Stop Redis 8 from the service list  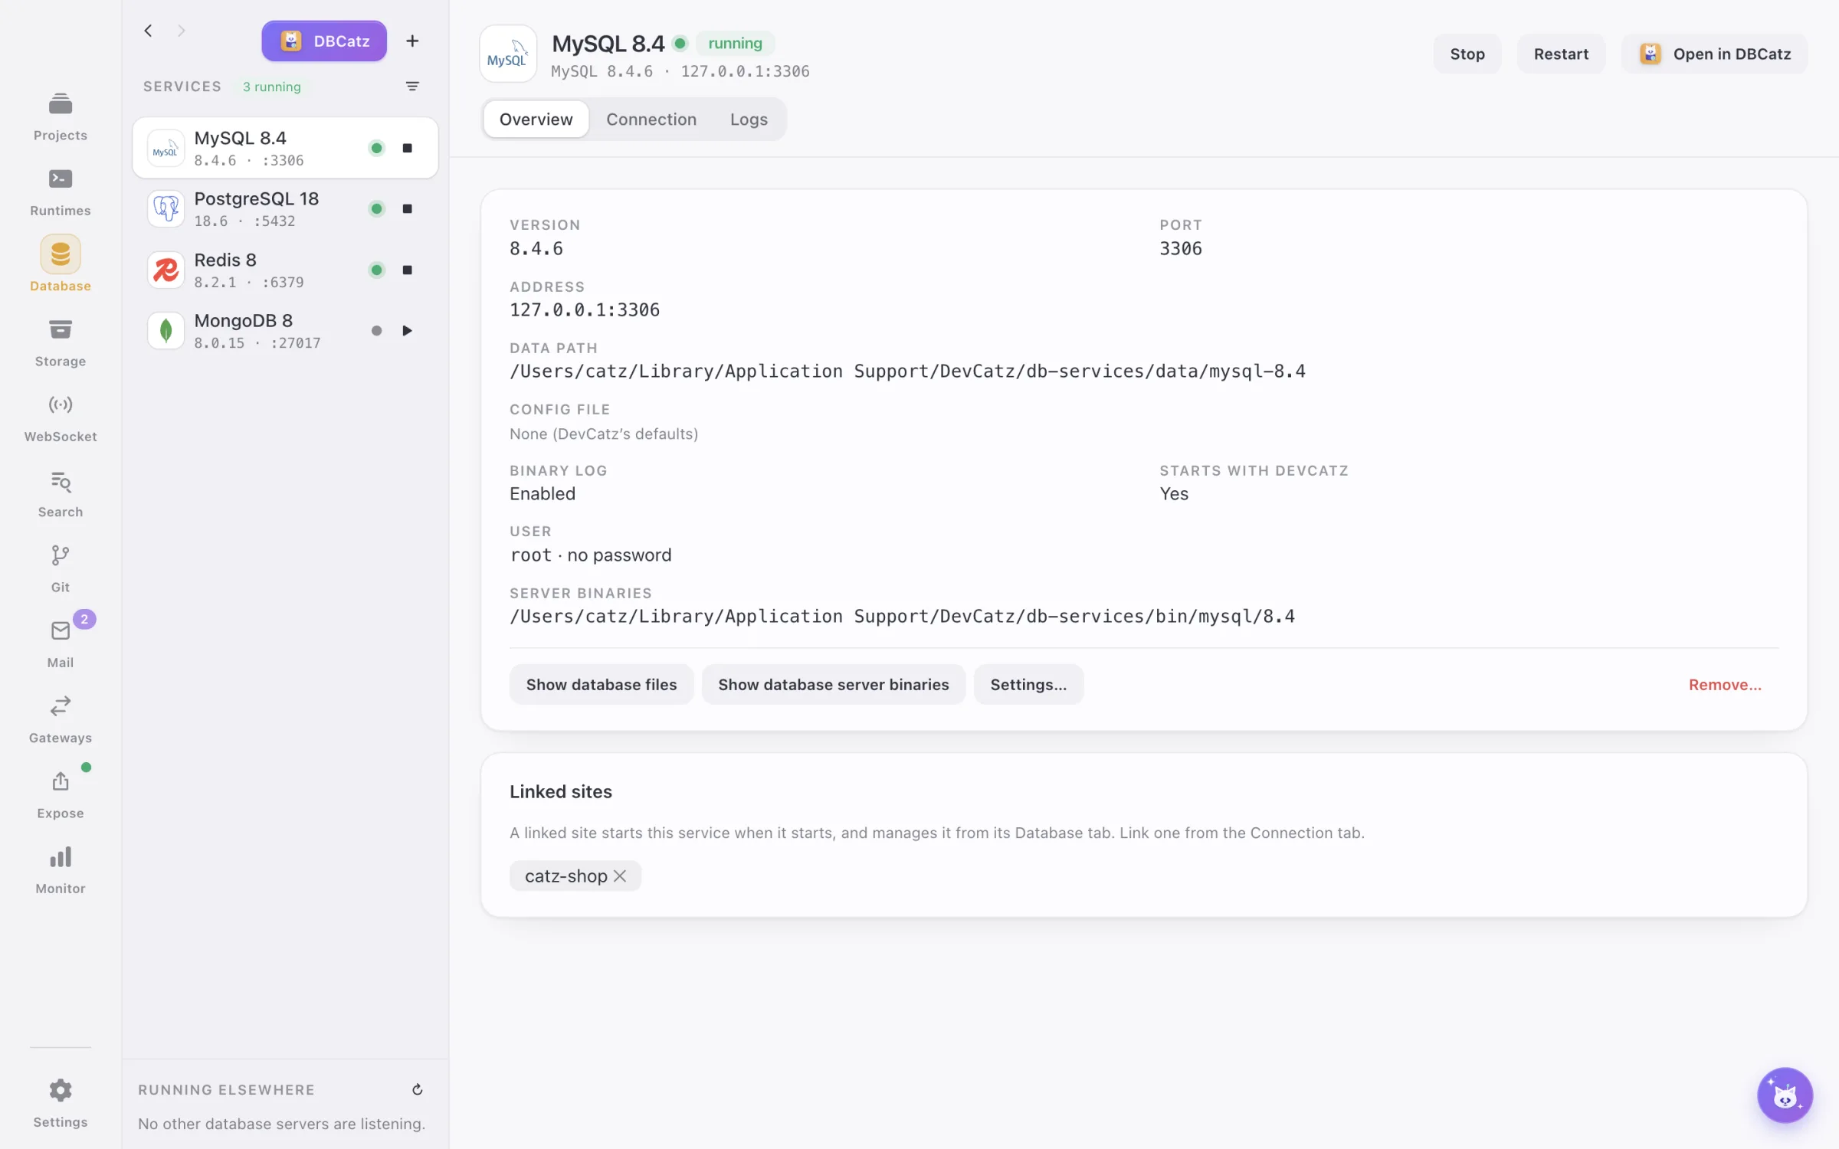coord(408,270)
